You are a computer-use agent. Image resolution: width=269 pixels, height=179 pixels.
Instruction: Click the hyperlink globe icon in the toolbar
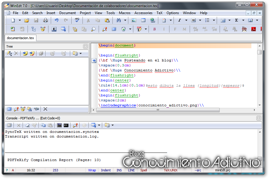152,20
